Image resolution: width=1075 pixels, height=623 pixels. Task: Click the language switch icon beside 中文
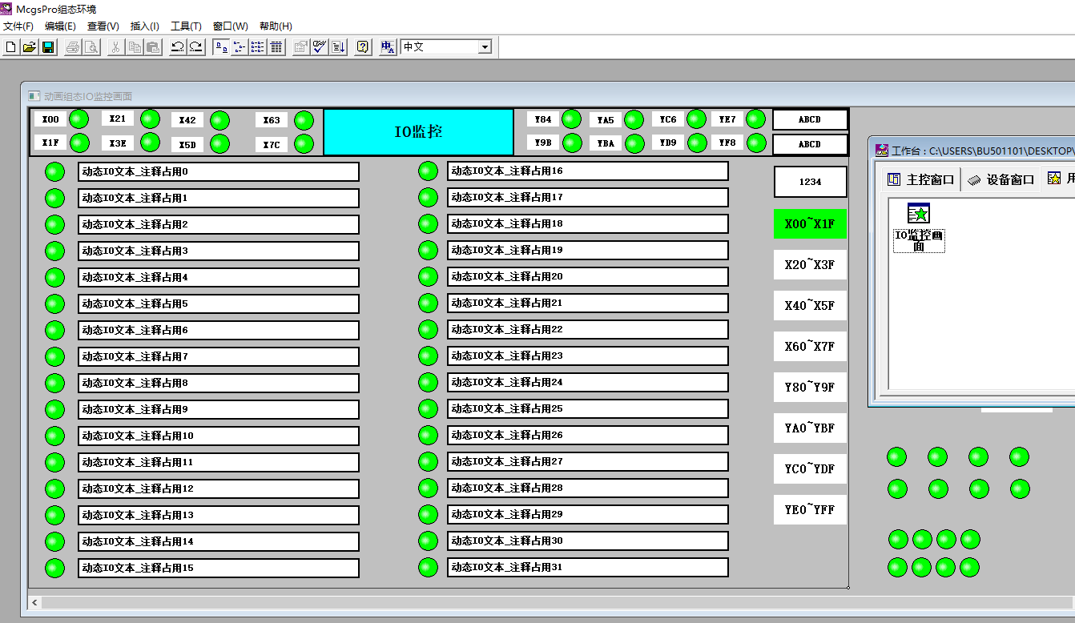388,47
